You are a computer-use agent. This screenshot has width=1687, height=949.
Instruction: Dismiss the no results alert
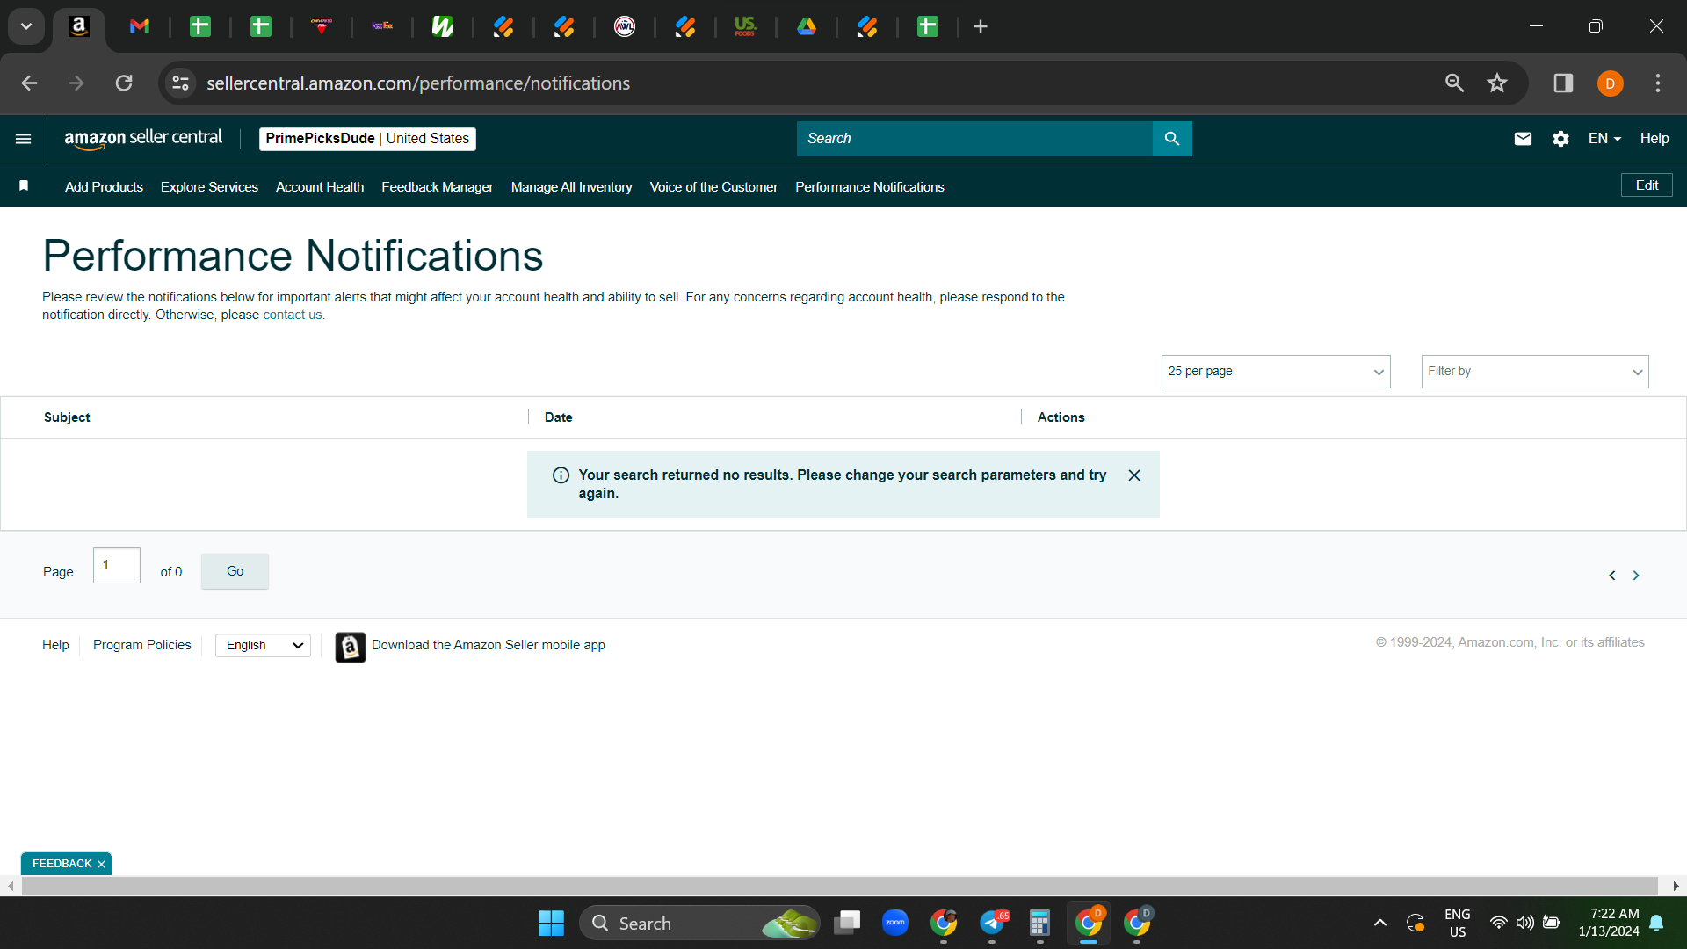(x=1134, y=475)
